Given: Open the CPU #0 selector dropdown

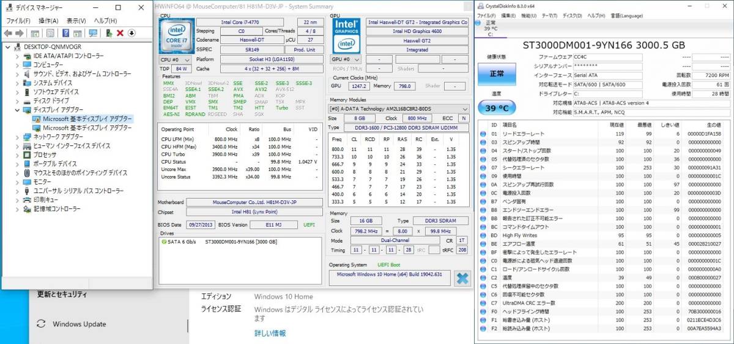Looking at the screenshot, I should click(x=175, y=60).
